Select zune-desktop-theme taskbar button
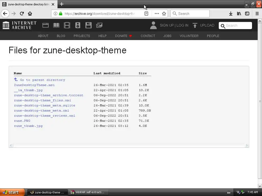Image resolution: width=262 pixels, height=196 pixels. 48,192
